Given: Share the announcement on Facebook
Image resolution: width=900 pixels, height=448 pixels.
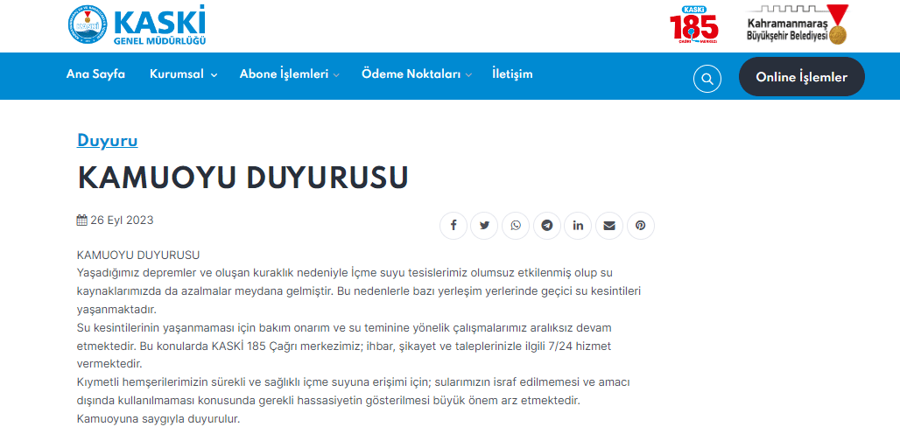Looking at the screenshot, I should (x=454, y=226).
